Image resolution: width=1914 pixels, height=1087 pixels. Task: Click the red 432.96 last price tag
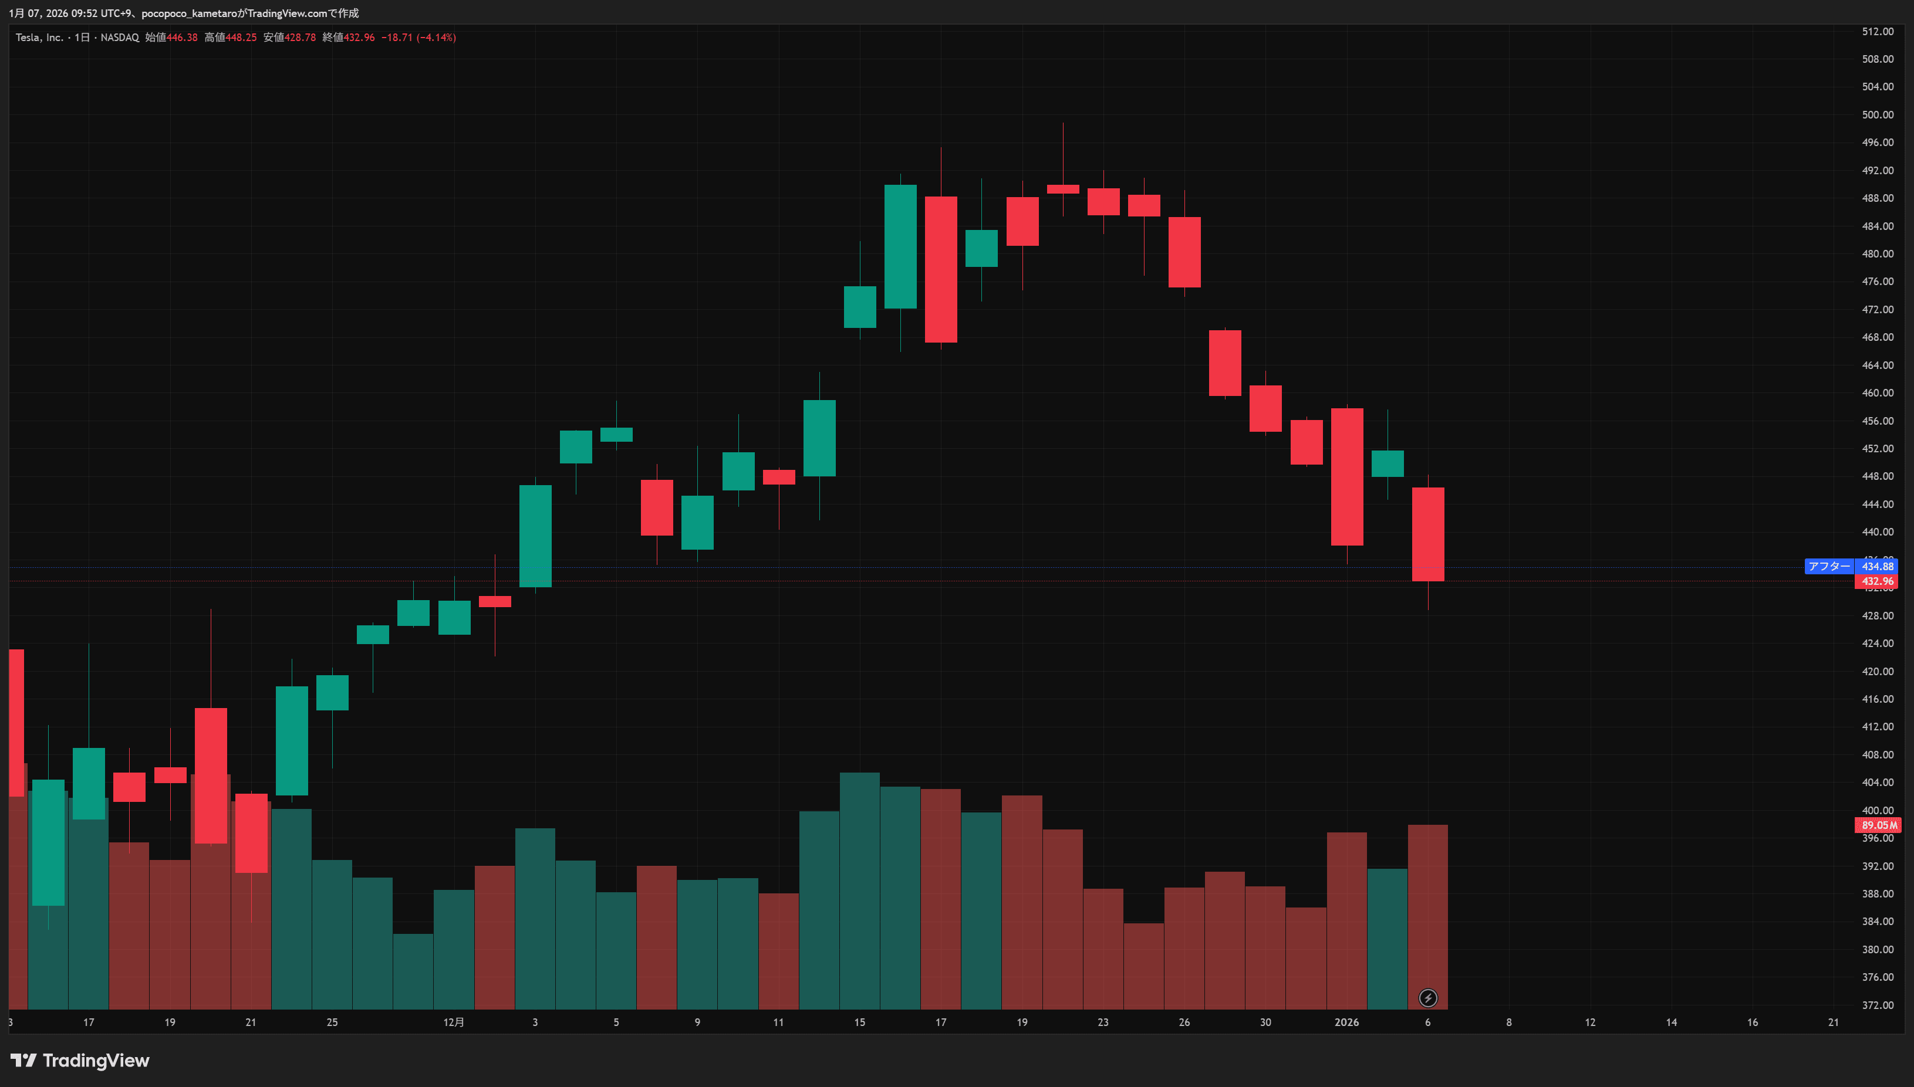pos(1876,581)
